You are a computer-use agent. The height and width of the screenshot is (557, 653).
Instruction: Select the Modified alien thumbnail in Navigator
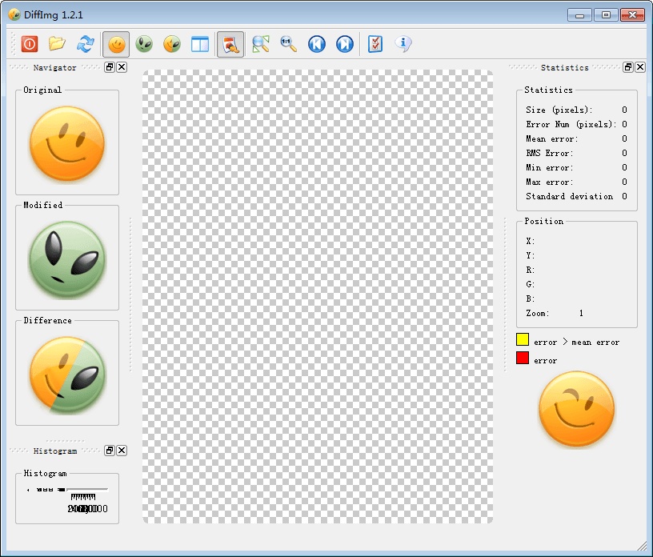tap(67, 259)
